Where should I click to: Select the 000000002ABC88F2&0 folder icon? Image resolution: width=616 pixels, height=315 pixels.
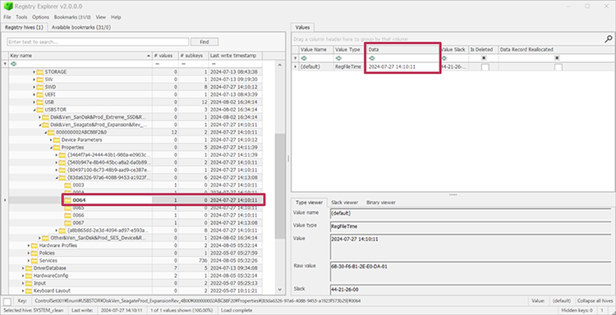(x=51, y=132)
